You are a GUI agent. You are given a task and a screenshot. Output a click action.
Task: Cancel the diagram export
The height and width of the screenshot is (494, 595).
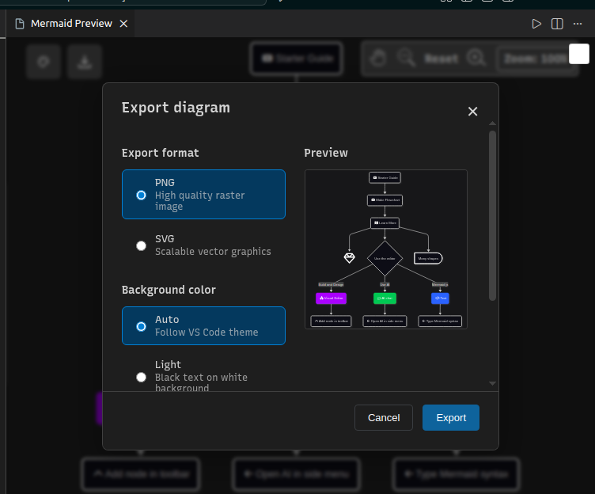pyautogui.click(x=384, y=418)
